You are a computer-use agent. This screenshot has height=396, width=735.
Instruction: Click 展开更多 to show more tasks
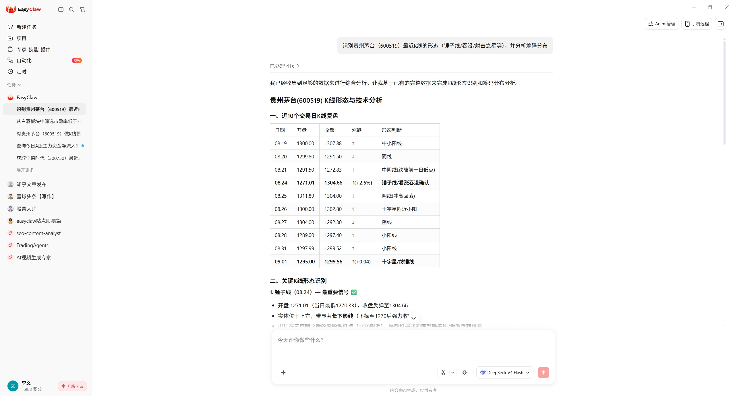click(25, 170)
